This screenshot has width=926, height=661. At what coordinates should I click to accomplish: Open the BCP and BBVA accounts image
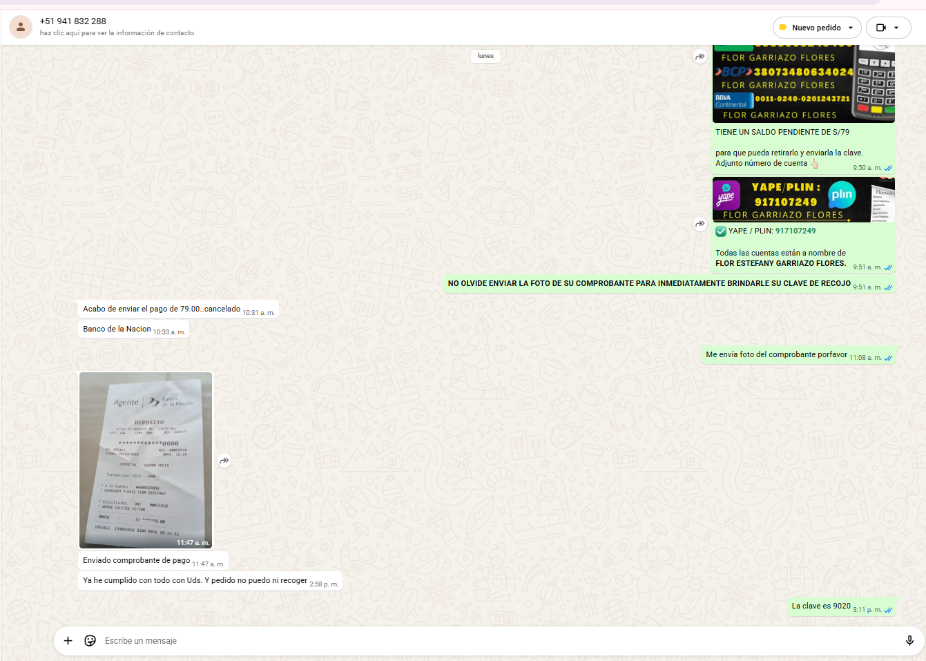[803, 84]
